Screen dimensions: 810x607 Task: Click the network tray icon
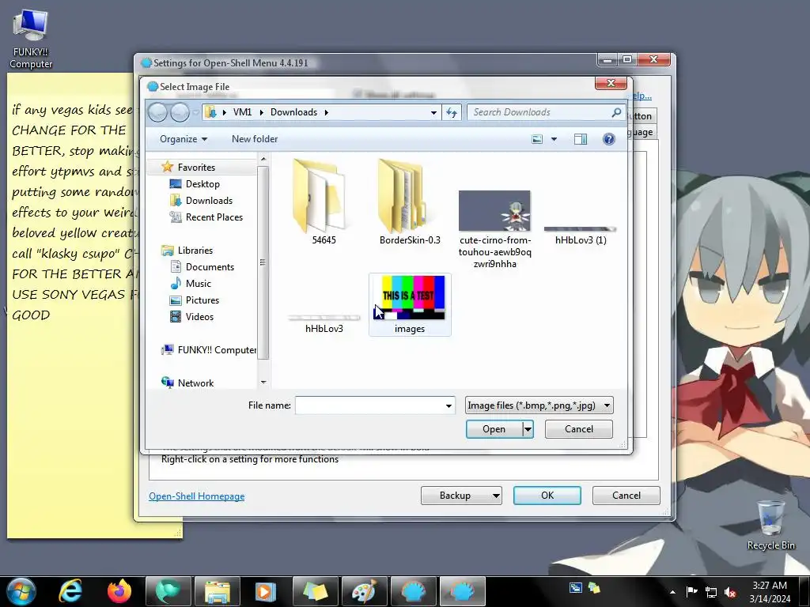711,592
